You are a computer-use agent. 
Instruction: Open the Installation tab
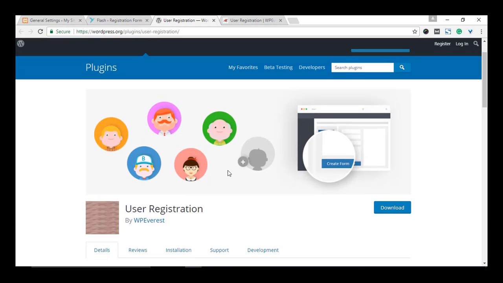pyautogui.click(x=178, y=250)
